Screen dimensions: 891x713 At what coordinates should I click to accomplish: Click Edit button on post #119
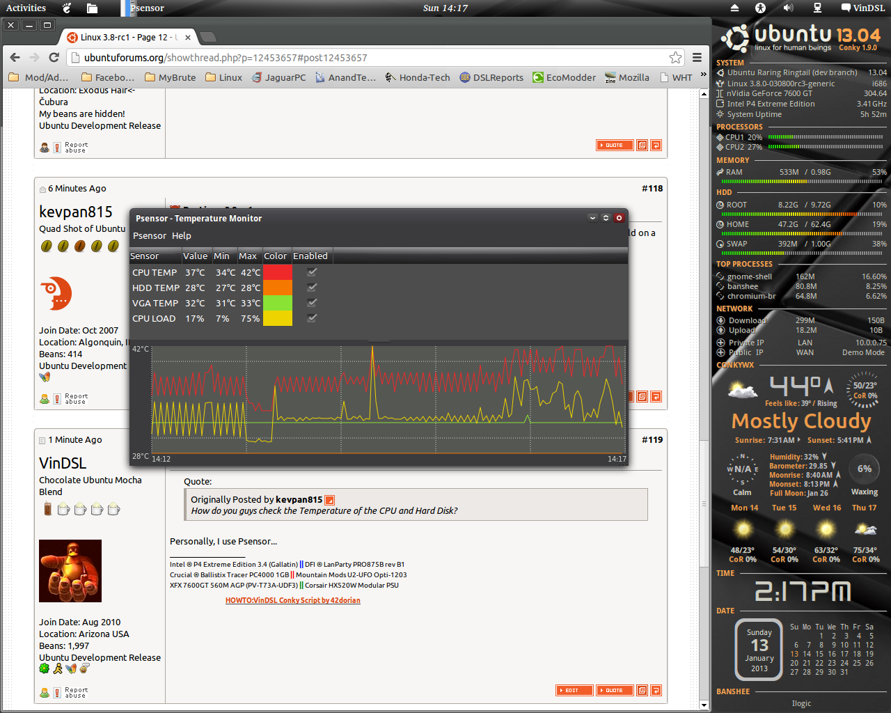click(574, 691)
